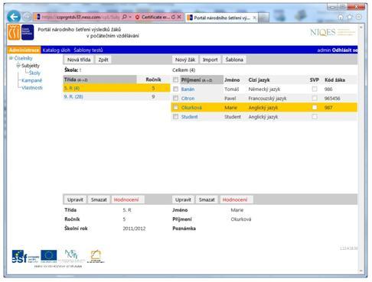
Task: Sort the class list by Třída column
Action: (x=100, y=79)
